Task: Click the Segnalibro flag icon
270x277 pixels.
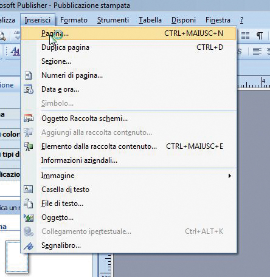Action: pyautogui.click(x=29, y=246)
